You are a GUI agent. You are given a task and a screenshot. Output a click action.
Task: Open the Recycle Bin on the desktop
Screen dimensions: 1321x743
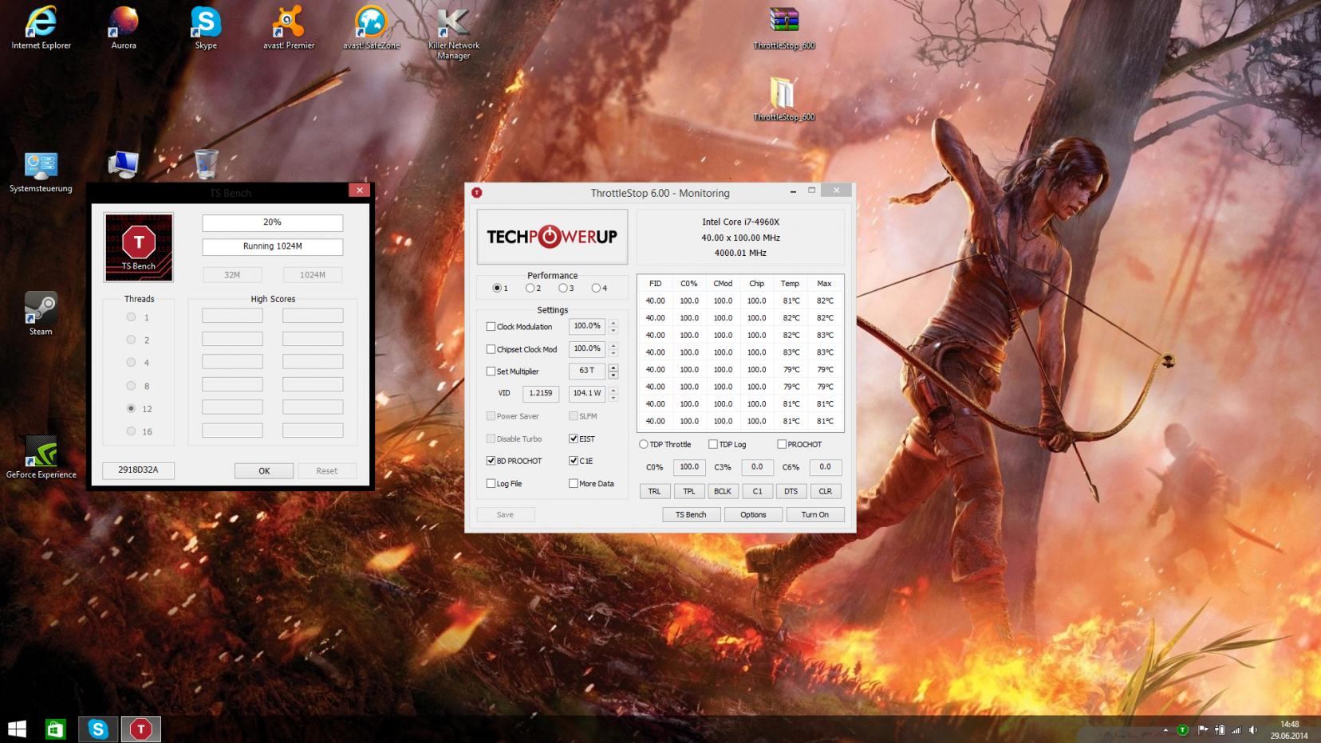(x=206, y=164)
